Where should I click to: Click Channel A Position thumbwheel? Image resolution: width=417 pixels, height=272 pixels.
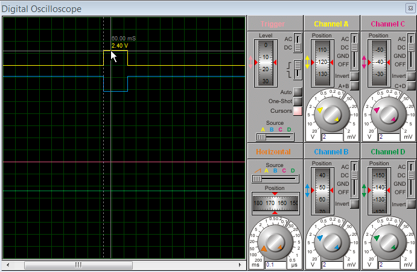click(x=322, y=63)
